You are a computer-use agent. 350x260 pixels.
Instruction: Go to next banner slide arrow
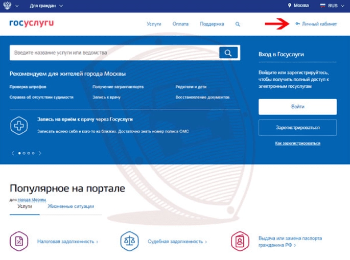tap(40, 153)
